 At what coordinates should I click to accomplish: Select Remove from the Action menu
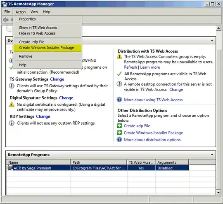pos(26,56)
